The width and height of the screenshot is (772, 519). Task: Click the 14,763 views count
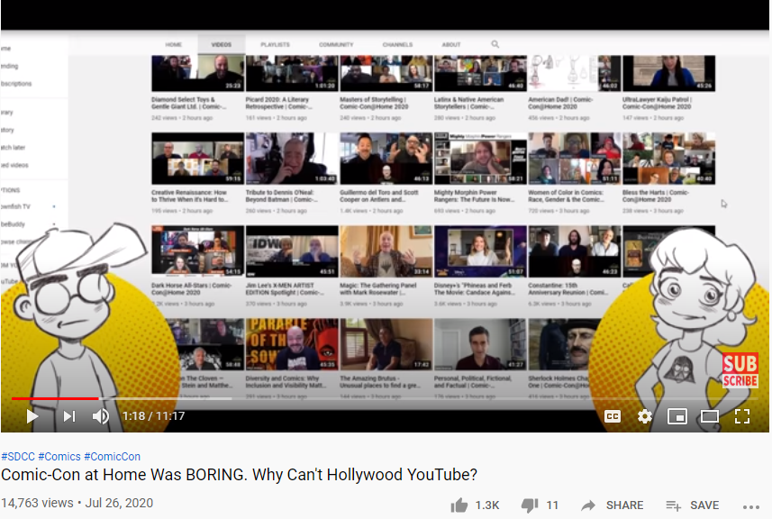click(37, 503)
